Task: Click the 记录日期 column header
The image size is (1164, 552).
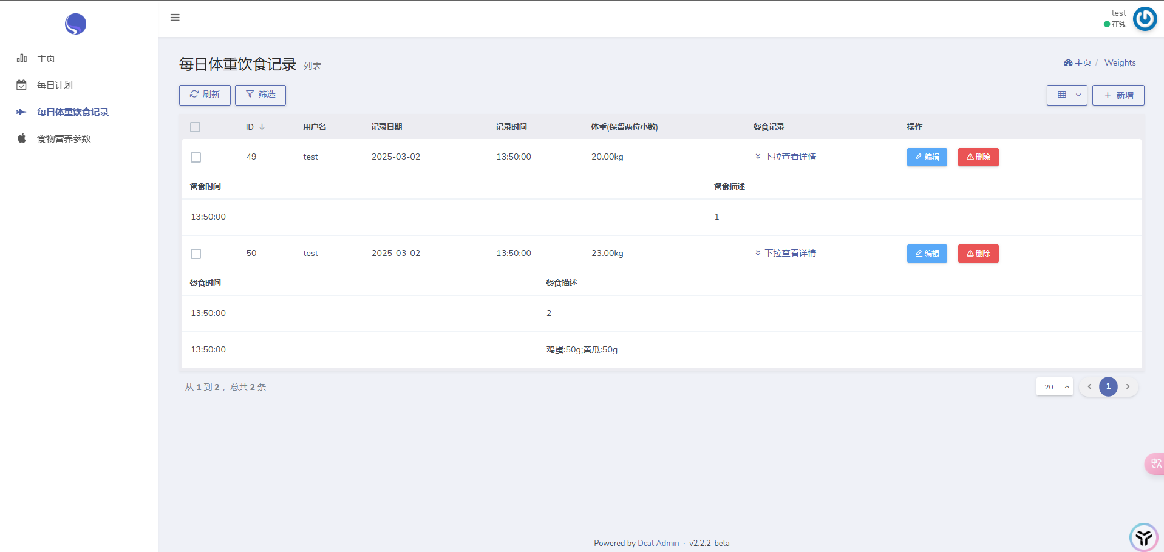Action: (387, 127)
